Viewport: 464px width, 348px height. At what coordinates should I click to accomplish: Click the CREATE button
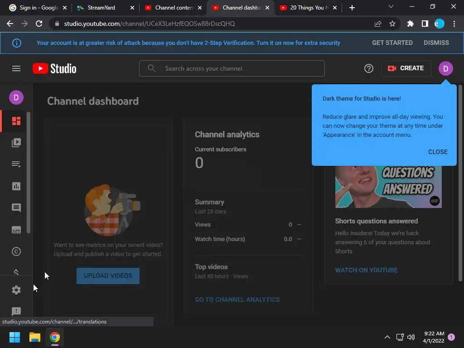click(406, 68)
